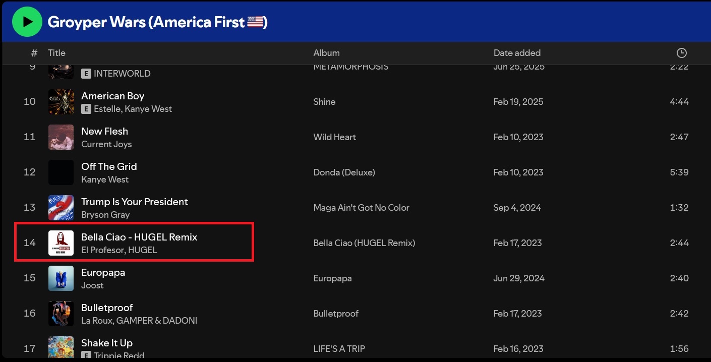Open artist Current Joys
This screenshot has width=711, height=362.
coord(106,144)
